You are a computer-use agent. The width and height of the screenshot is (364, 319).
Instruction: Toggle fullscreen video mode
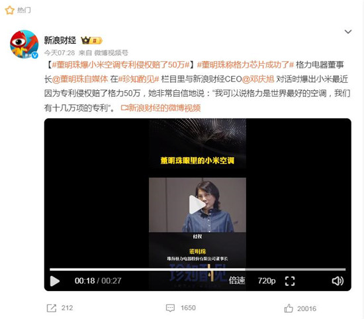(x=290, y=281)
